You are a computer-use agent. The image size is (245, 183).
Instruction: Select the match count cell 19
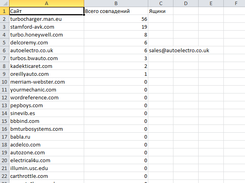tap(116, 27)
